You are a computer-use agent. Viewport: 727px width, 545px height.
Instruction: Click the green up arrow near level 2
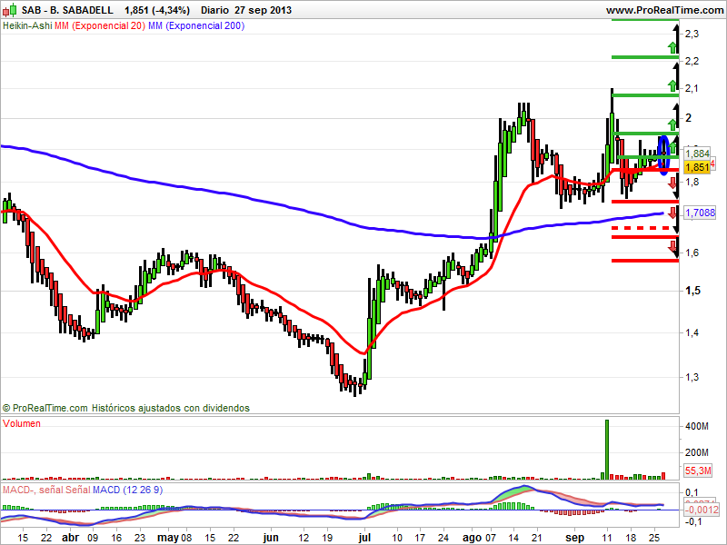pos(672,124)
